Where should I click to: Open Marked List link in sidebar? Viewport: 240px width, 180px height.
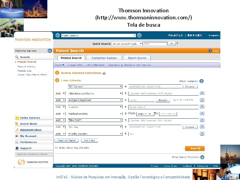coord(24,71)
